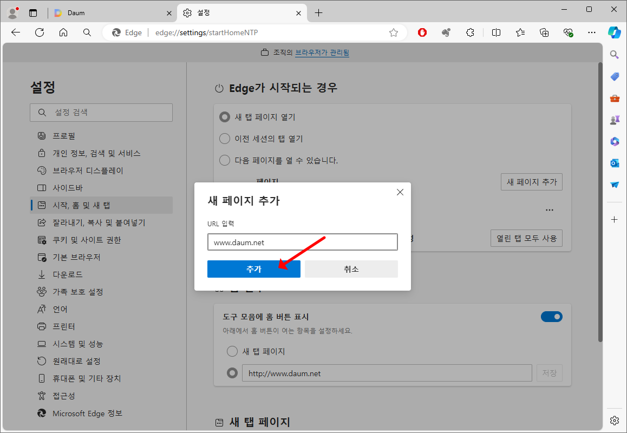Open sidebar Shopping tag icon
627x433 pixels.
click(615, 76)
